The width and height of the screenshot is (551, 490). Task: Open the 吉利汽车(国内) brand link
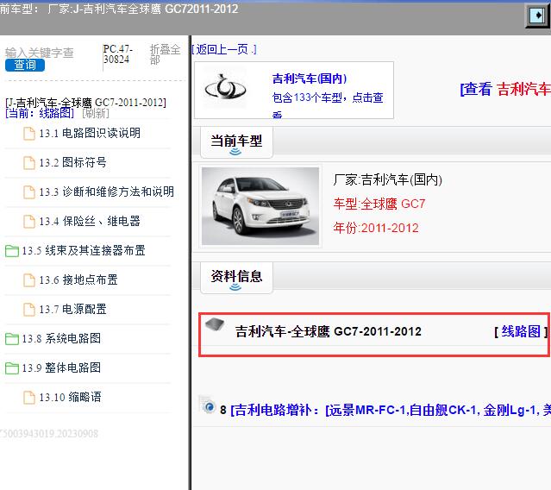[x=310, y=79]
